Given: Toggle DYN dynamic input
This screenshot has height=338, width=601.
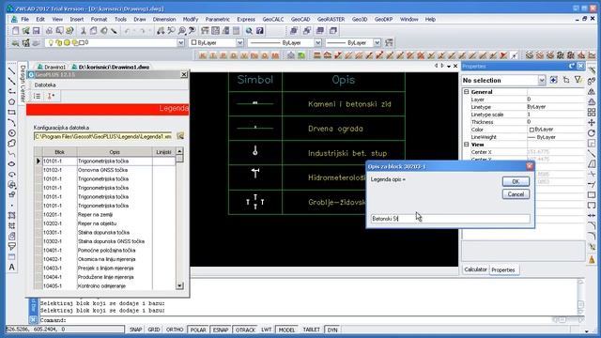Looking at the screenshot, I should 332,330.
